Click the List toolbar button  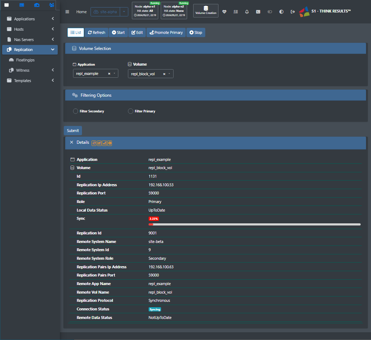point(76,32)
